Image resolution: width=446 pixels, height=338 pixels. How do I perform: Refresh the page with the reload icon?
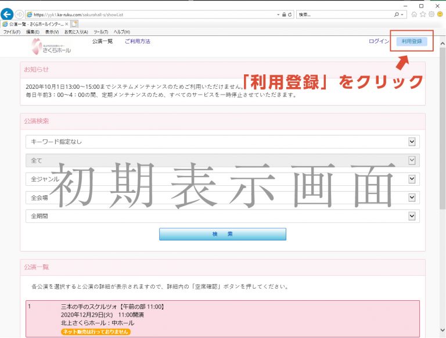click(290, 14)
